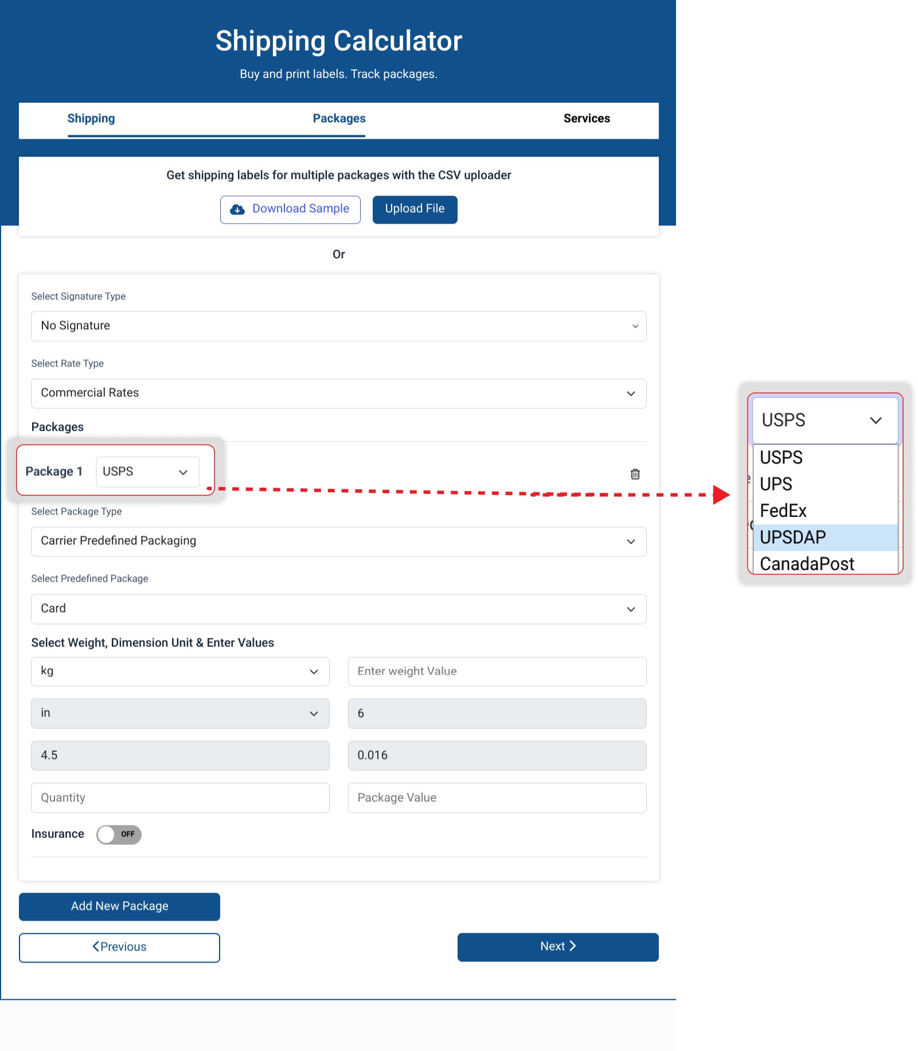Select the Packages tab
Screen dimensions: 918x1051
click(x=339, y=119)
